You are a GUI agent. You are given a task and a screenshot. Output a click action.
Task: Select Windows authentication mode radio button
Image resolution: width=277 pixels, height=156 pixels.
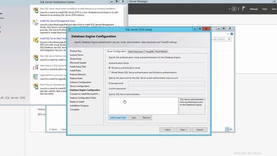tap(110, 68)
